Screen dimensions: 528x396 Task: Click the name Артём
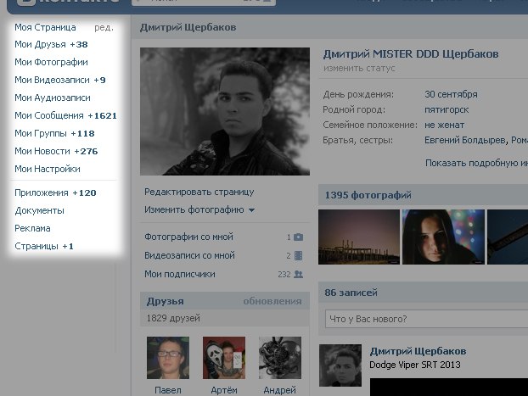pos(224,390)
